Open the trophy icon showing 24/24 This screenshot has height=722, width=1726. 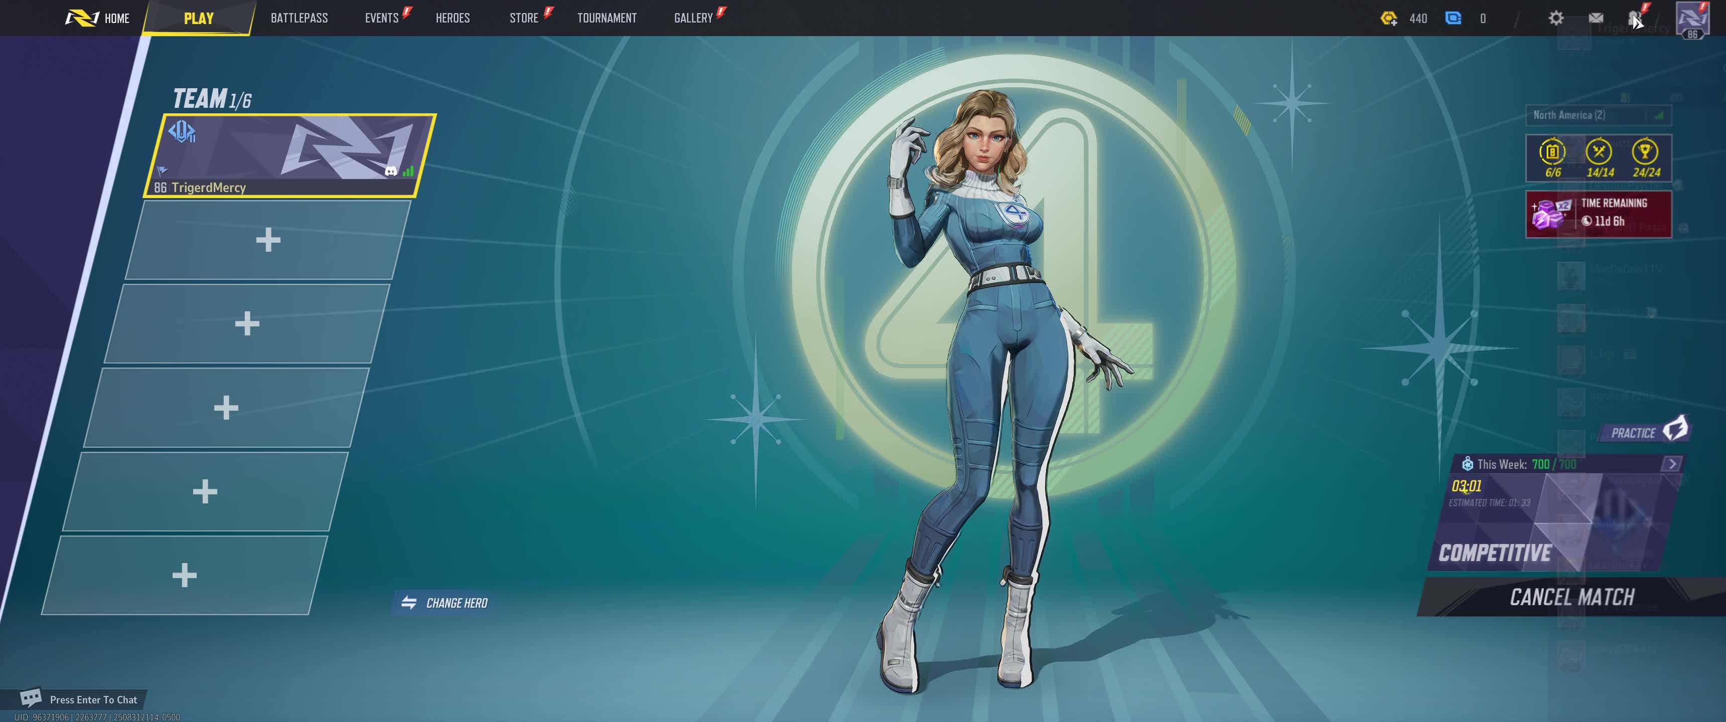click(x=1646, y=158)
